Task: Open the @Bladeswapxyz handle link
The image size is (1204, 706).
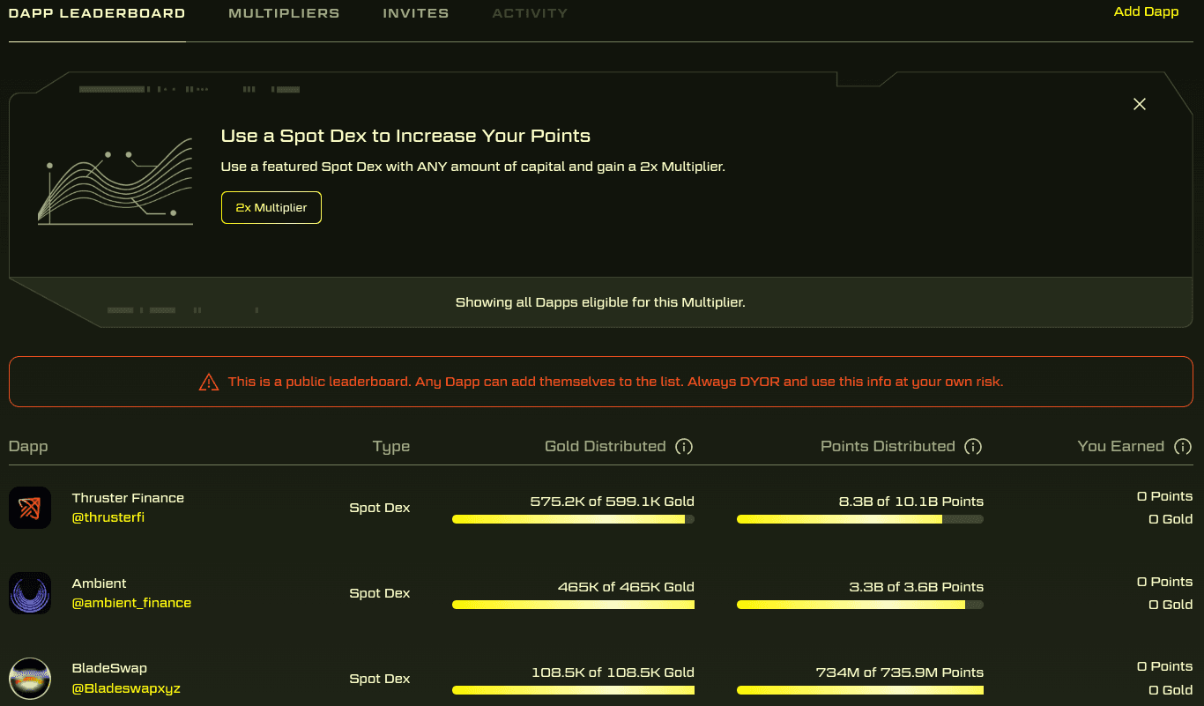Action: (126, 688)
